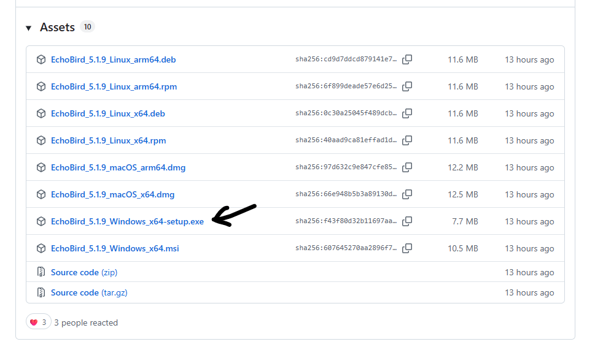Download EchoBird_5.1.9_Linux_x64.deb
The image size is (595, 347).
coord(108,113)
